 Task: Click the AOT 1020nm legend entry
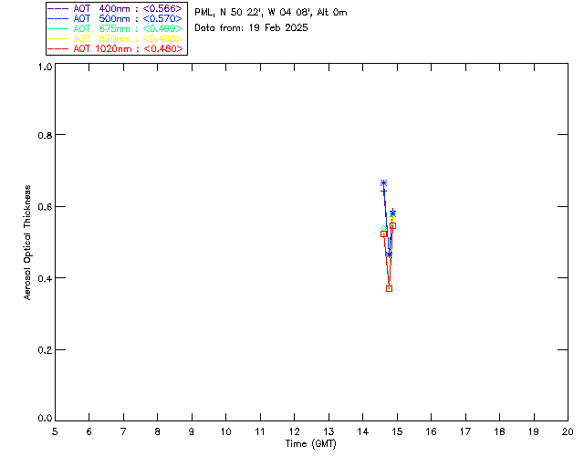coord(115,48)
